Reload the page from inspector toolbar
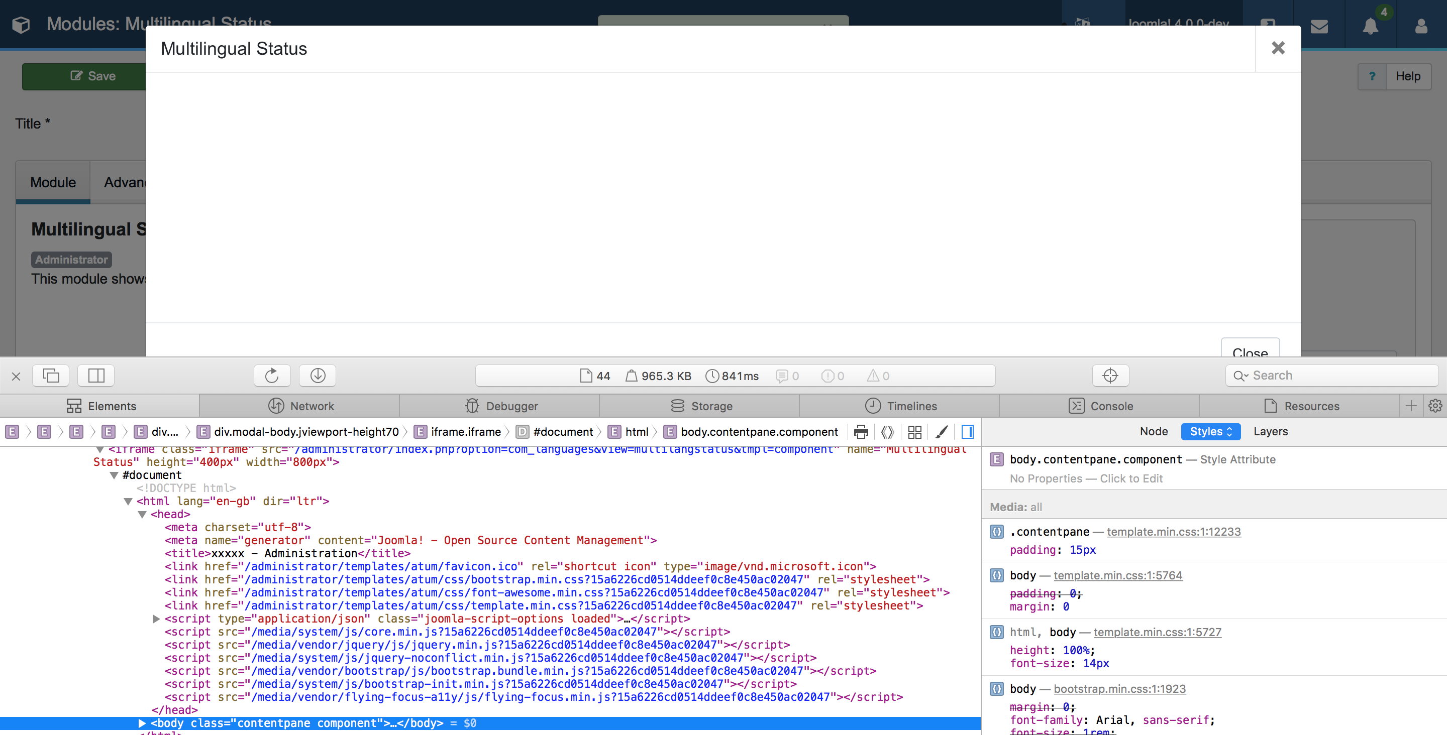The height and width of the screenshot is (735, 1447). click(x=272, y=376)
